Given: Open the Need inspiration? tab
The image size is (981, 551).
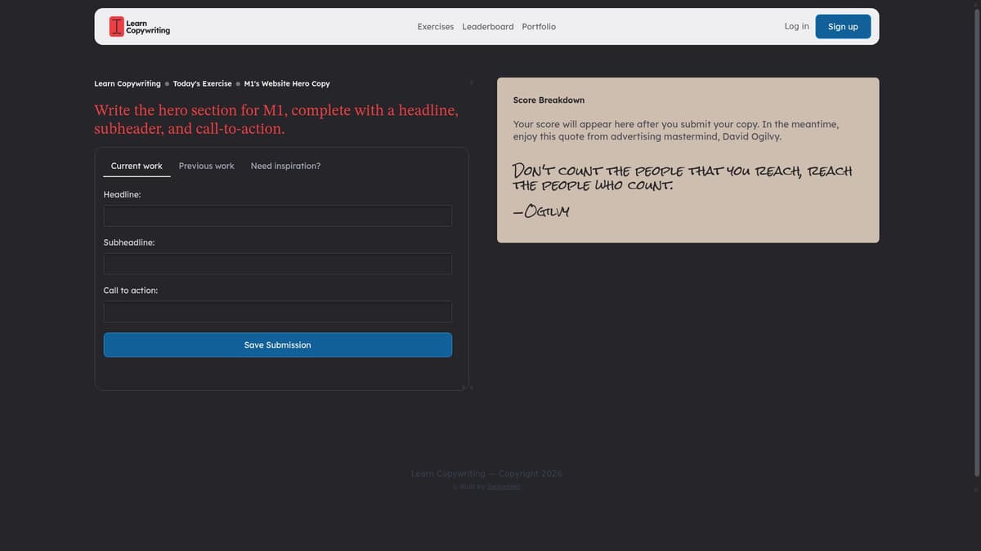Looking at the screenshot, I should click(x=284, y=166).
